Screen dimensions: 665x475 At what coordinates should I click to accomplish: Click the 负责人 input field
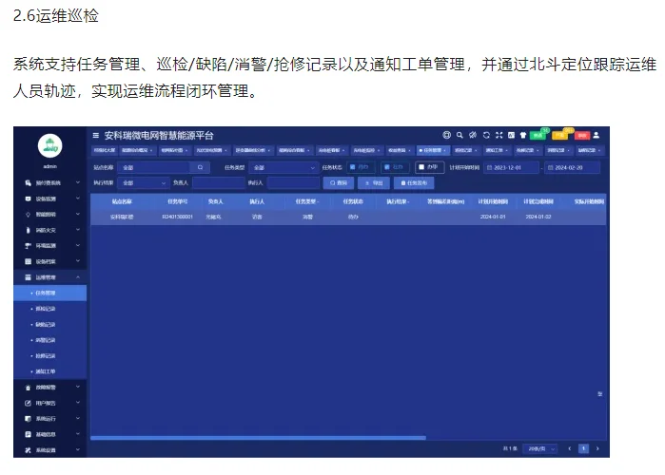click(x=219, y=183)
